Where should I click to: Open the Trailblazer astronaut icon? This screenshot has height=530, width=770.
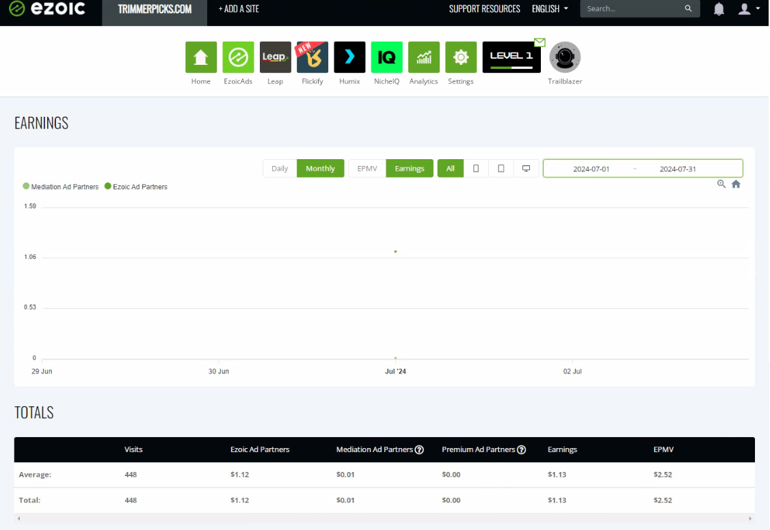[565, 57]
